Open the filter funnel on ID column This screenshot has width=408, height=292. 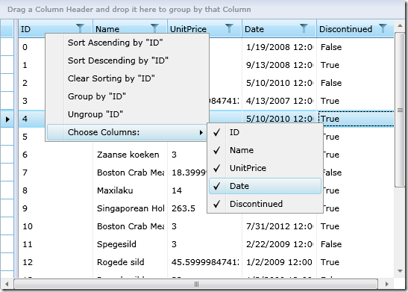80,28
